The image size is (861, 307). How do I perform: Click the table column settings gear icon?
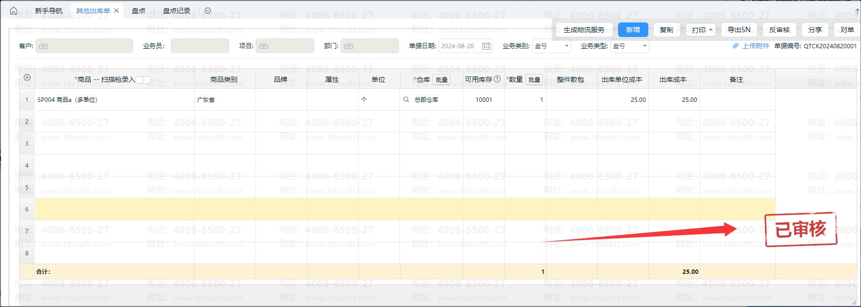point(27,77)
